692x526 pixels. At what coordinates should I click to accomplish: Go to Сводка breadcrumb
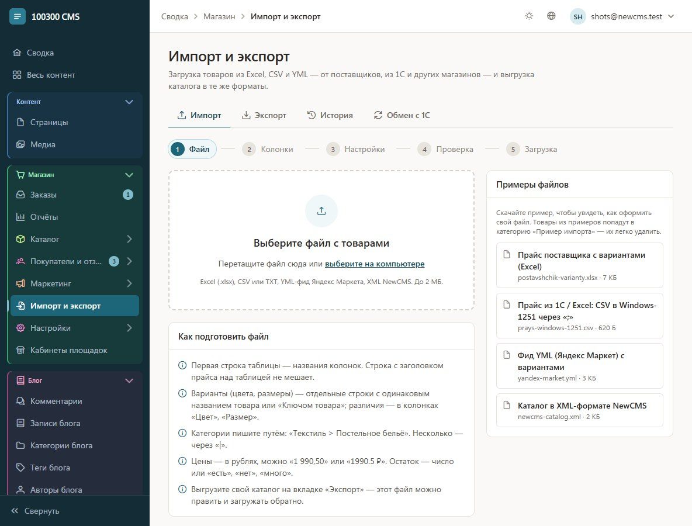tap(174, 16)
